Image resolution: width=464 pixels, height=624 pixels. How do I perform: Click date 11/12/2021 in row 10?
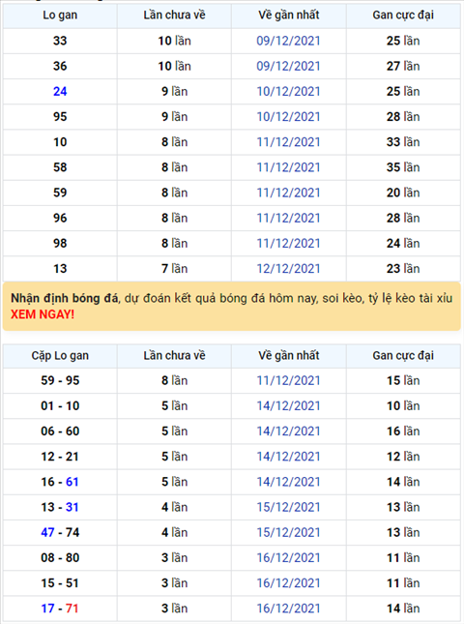[288, 142]
